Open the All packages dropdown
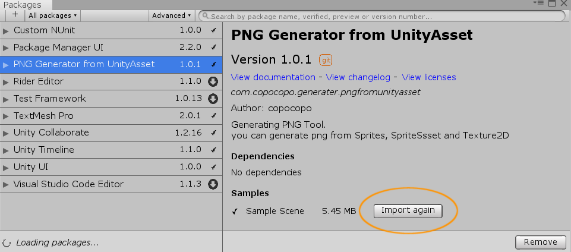Viewport: 571px width, 252px height. [x=53, y=15]
